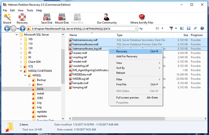209x135 pixels.
Task: Open the View menu in menu bar
Action: click(x=21, y=10)
